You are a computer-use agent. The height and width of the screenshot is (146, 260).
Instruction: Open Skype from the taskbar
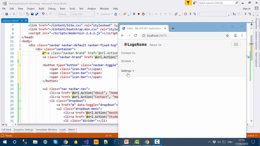(x=55, y=142)
